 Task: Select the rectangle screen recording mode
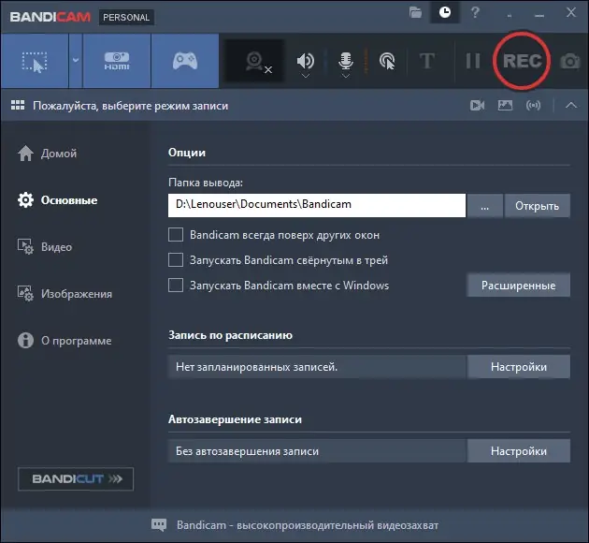coord(35,61)
